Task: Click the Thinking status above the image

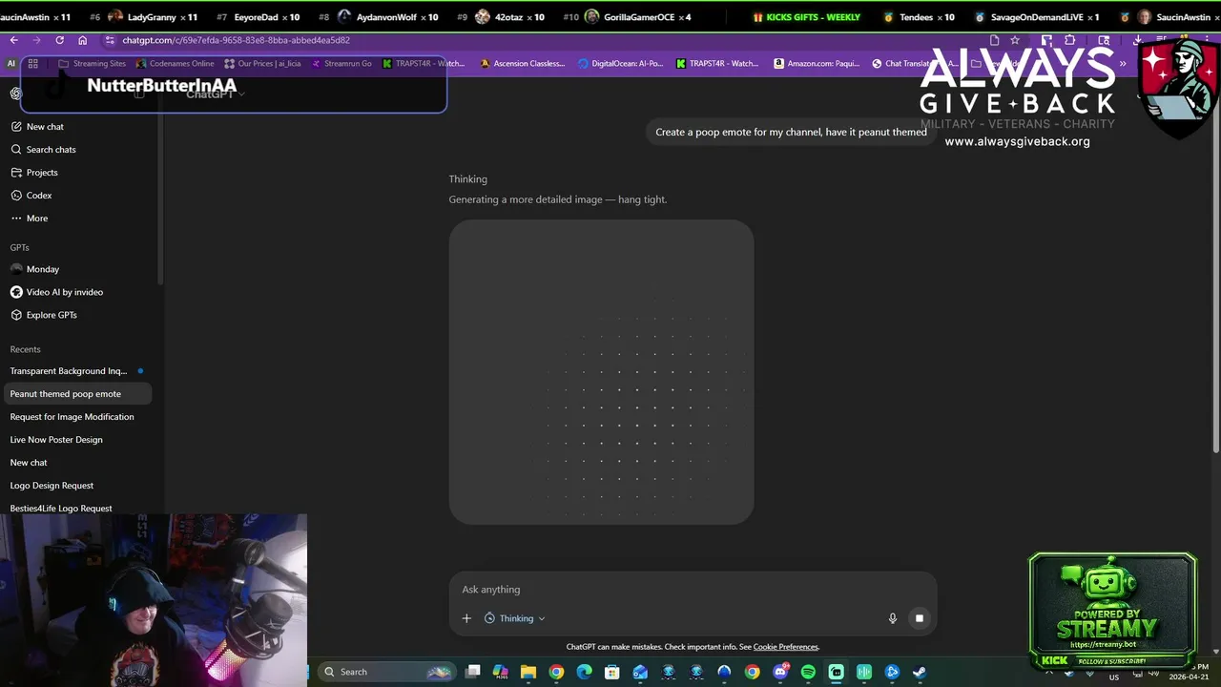Action: [x=468, y=179]
